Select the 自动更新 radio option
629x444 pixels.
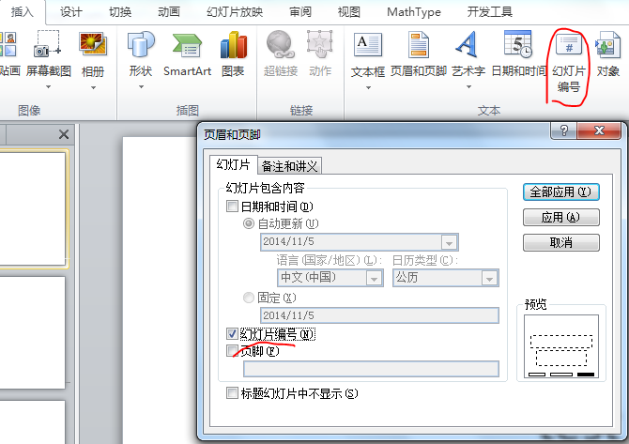coord(249,223)
